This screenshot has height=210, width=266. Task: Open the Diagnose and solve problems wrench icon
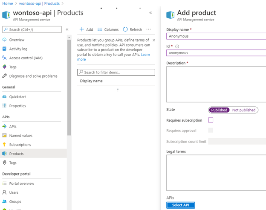(4, 76)
